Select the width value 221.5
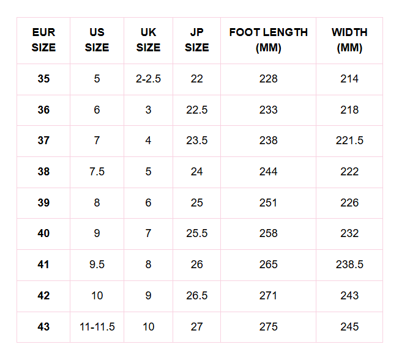Viewport: 399px width, 358px height. (349, 141)
